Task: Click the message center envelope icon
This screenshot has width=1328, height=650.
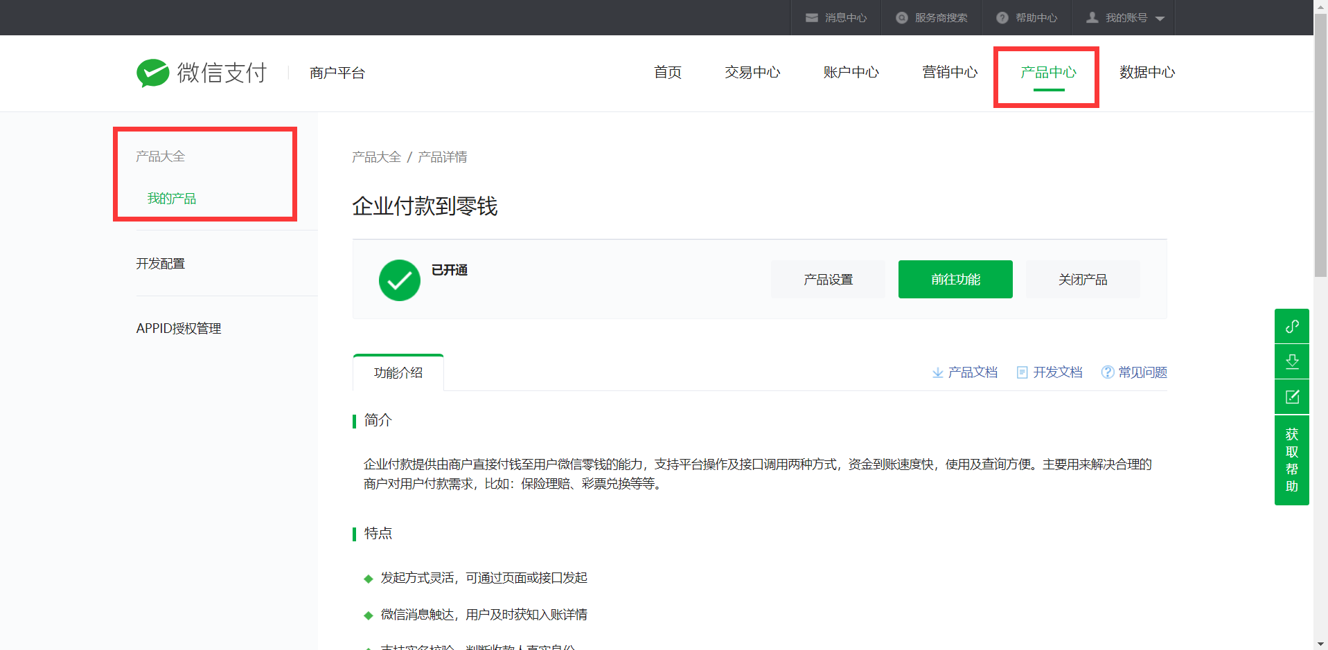Action: (812, 18)
